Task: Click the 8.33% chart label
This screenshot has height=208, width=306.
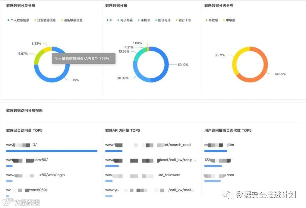Action: (x=36, y=43)
